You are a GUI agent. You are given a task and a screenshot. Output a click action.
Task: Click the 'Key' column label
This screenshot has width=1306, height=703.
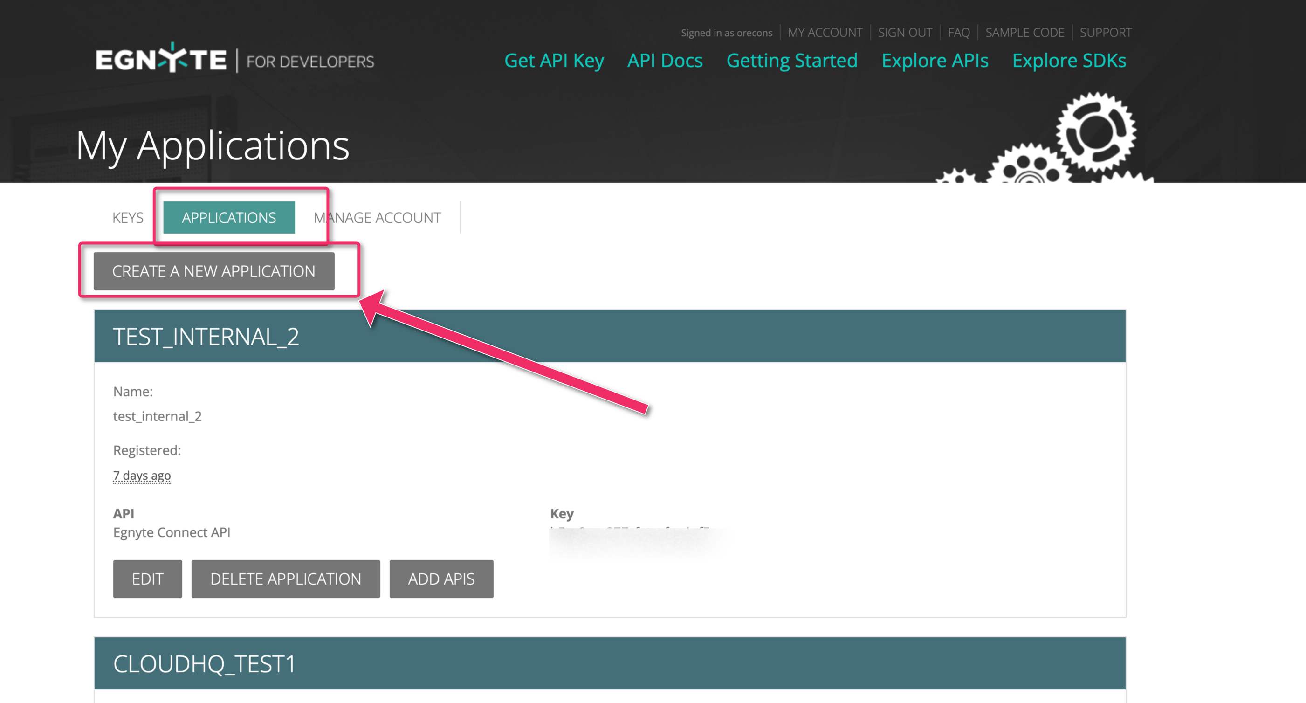562,513
